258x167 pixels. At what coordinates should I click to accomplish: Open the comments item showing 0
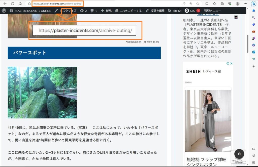[x=94, y=11]
